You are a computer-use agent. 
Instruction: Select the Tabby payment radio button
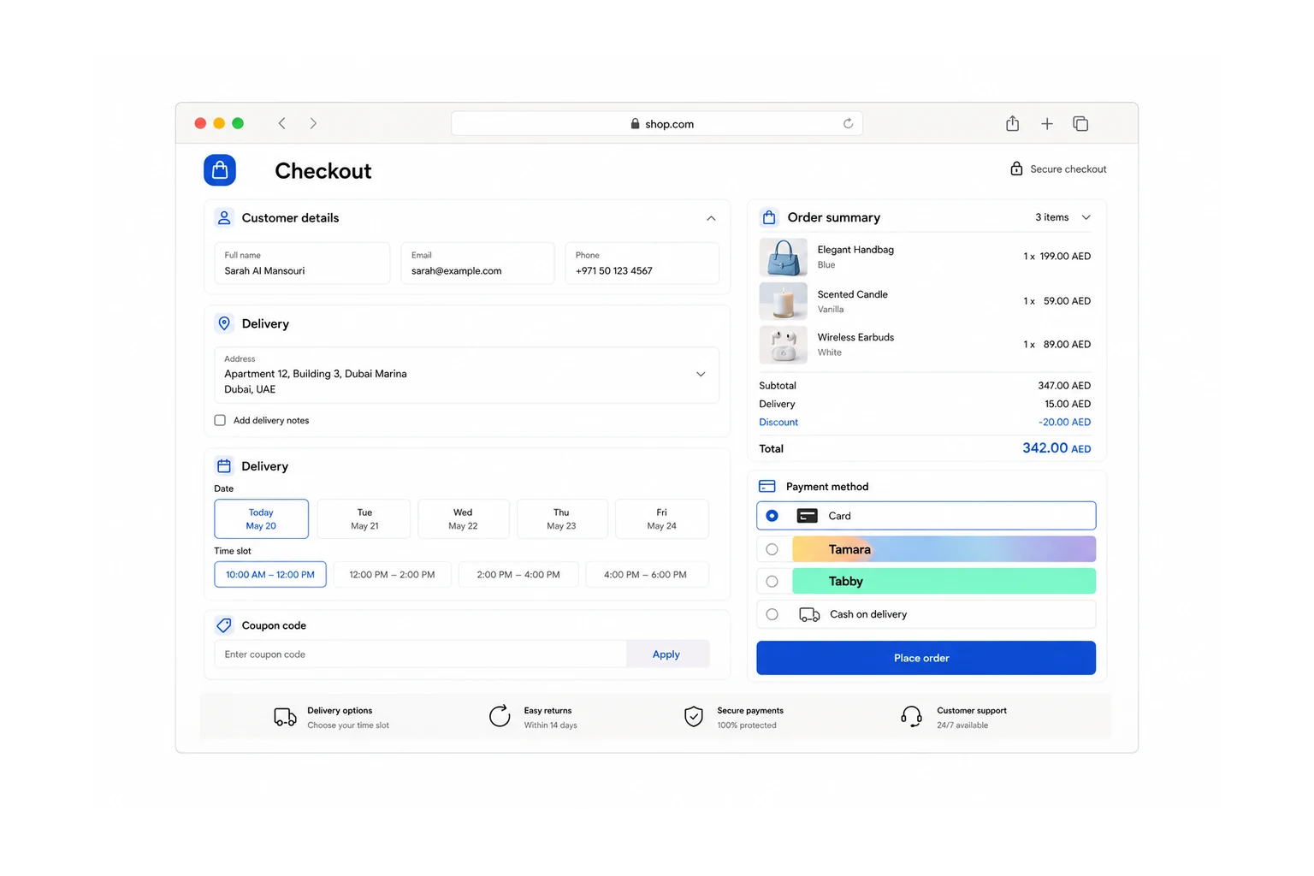click(772, 582)
